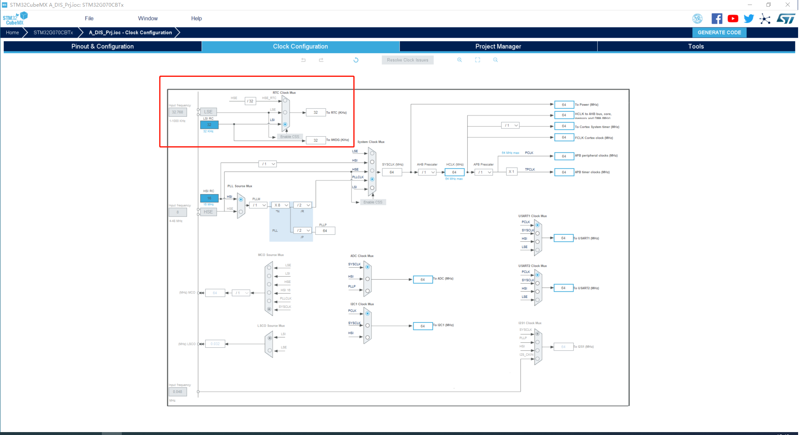Click the STM32G070CBTx breadcrumb

53,32
